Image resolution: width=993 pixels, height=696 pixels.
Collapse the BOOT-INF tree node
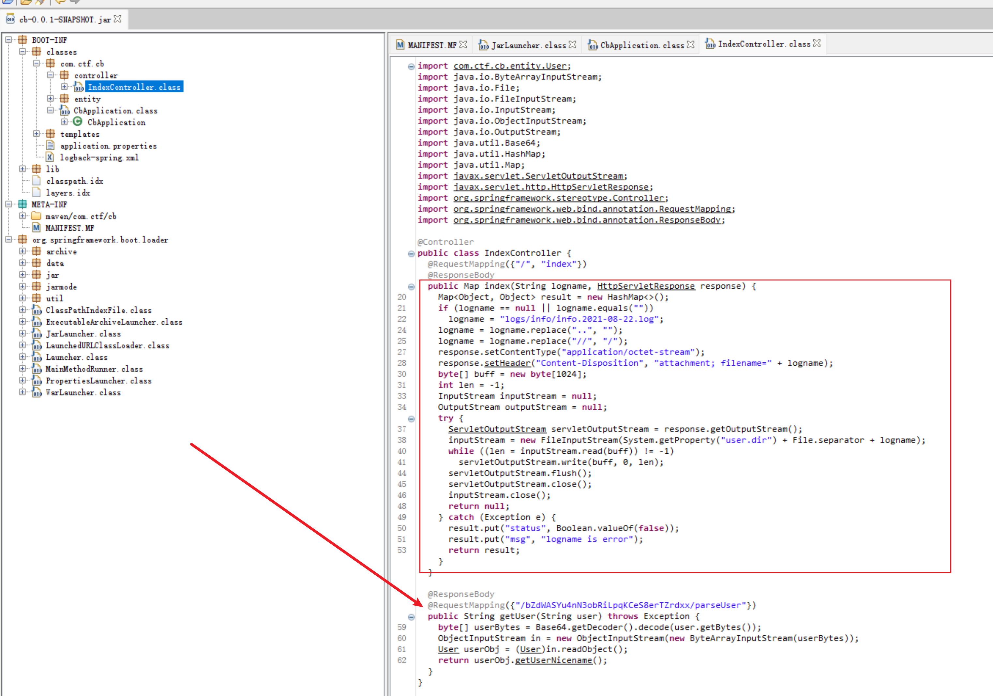pyautogui.click(x=9, y=40)
